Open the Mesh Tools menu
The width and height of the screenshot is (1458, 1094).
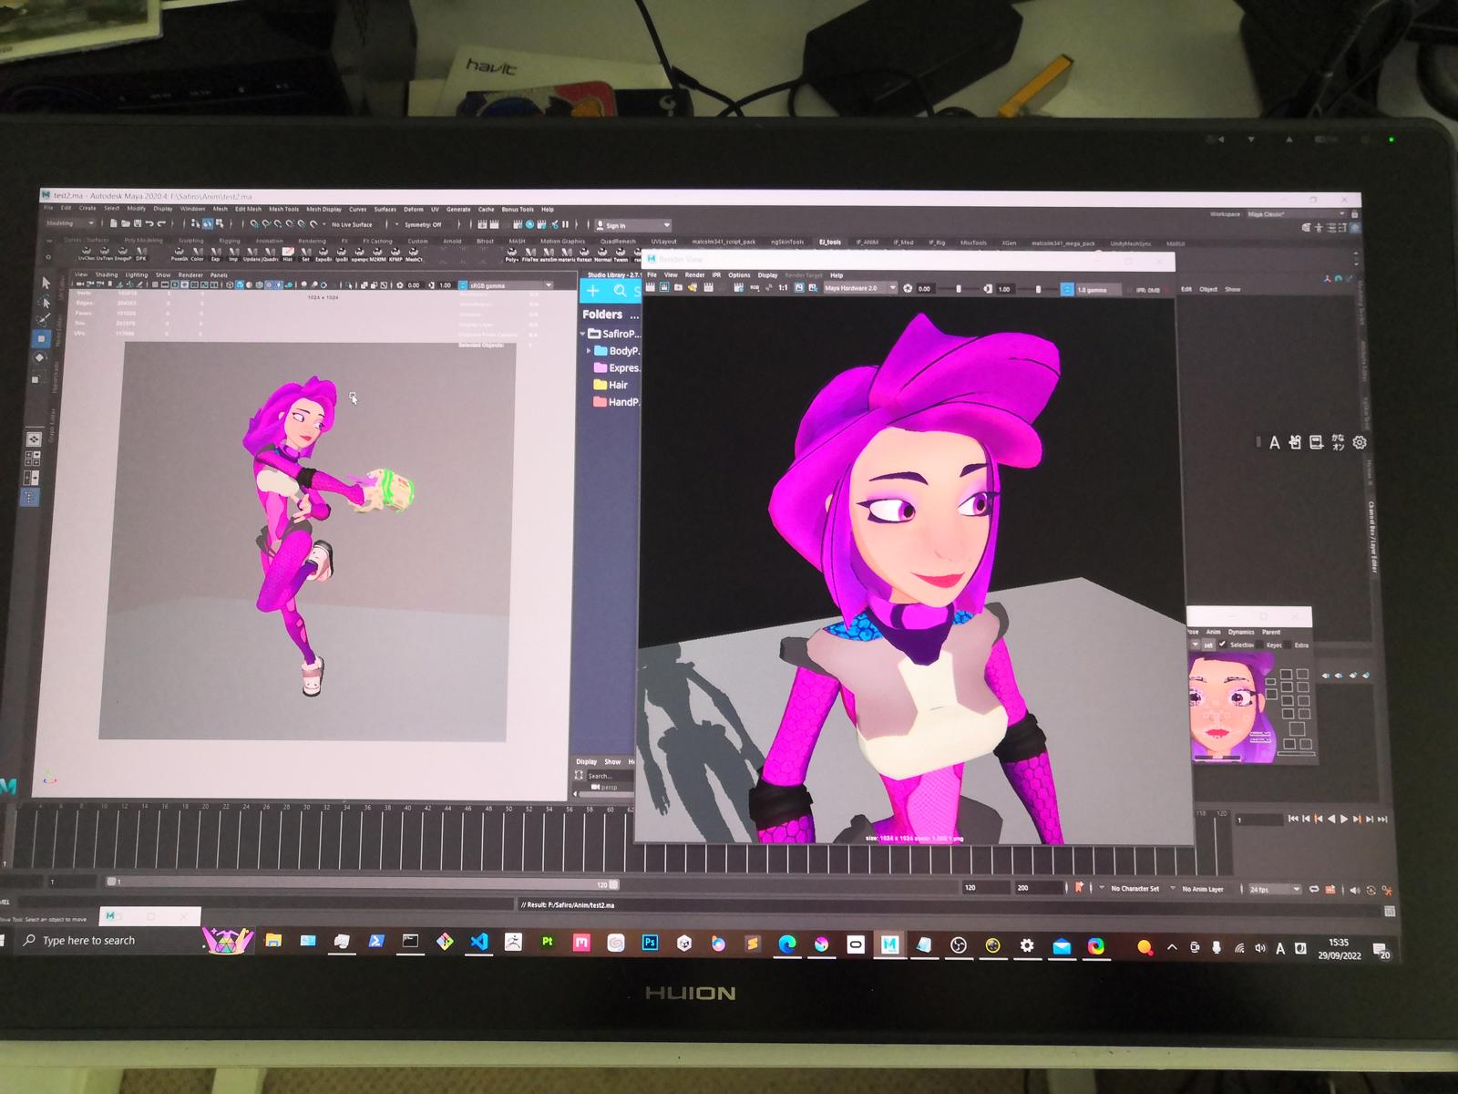[x=283, y=209]
